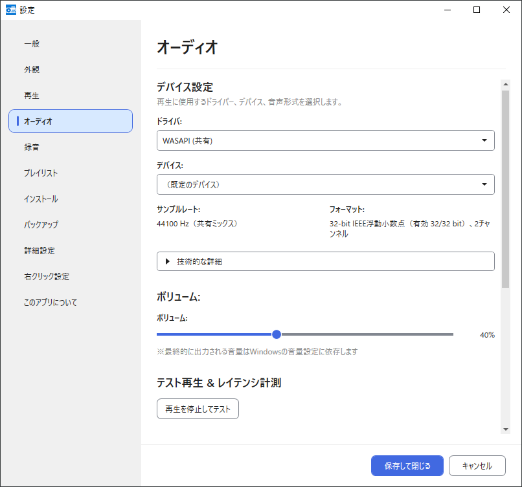Close the 設定 window
Screen dimensions: 522x487
(x=506, y=10)
